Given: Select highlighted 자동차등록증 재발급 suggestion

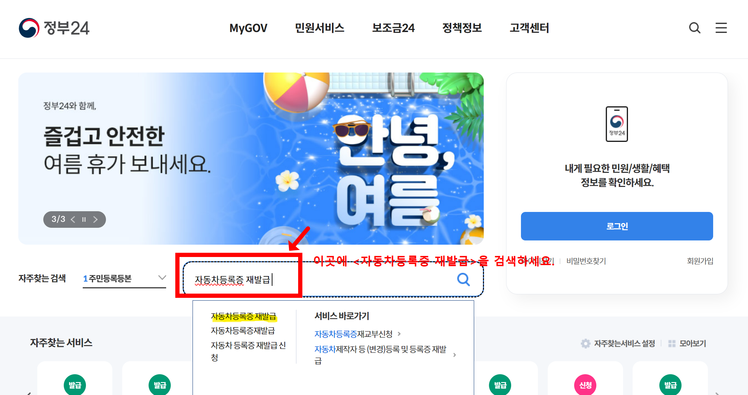Looking at the screenshot, I should (x=244, y=316).
